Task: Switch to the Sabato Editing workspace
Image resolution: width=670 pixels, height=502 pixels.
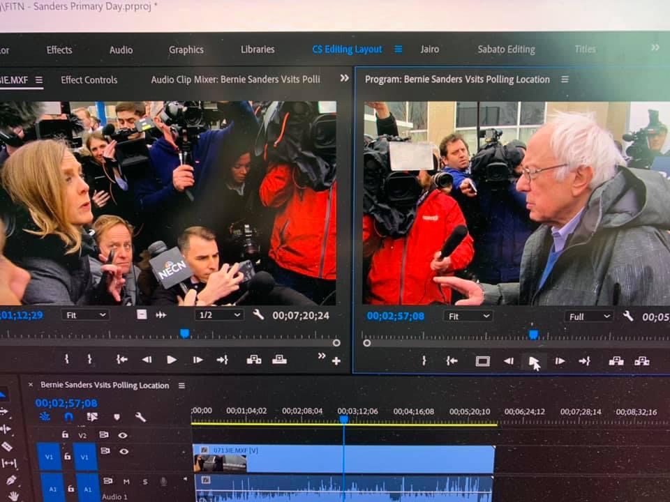Action: (x=507, y=50)
